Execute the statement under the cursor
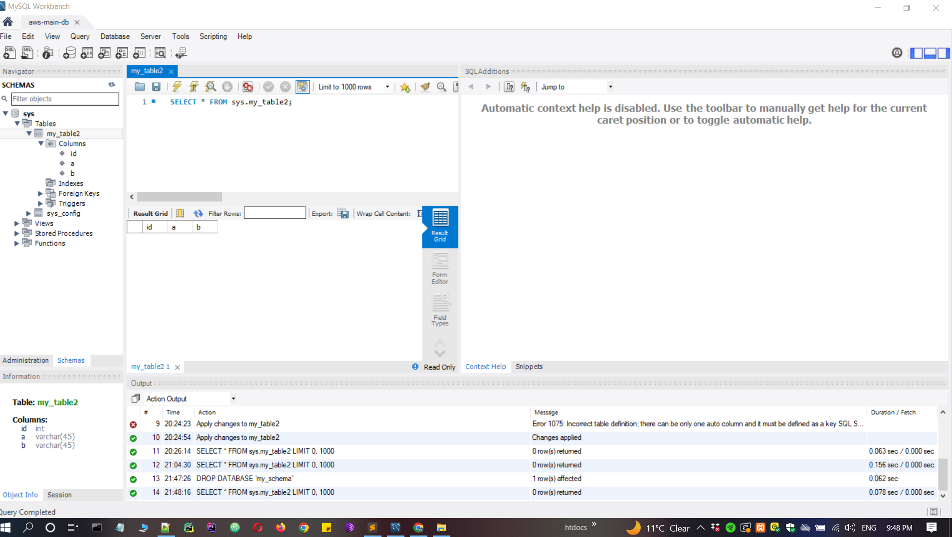Screen dimensions: 952x537 pos(194,87)
